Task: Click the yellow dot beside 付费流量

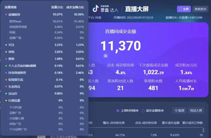Action: 6,101
